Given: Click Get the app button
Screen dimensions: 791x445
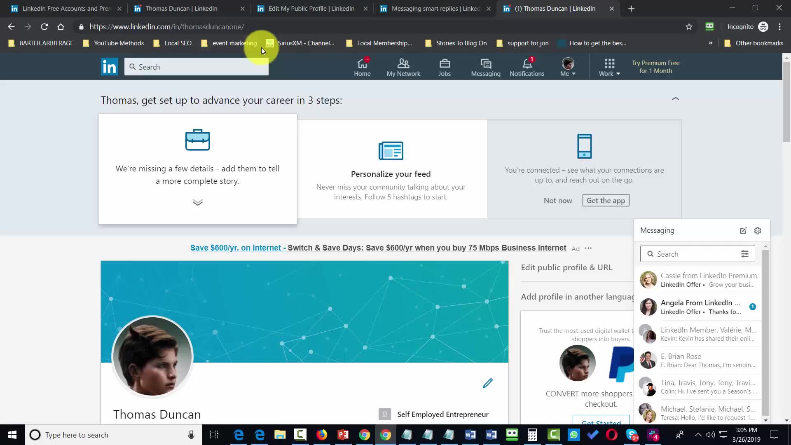Looking at the screenshot, I should coord(606,201).
